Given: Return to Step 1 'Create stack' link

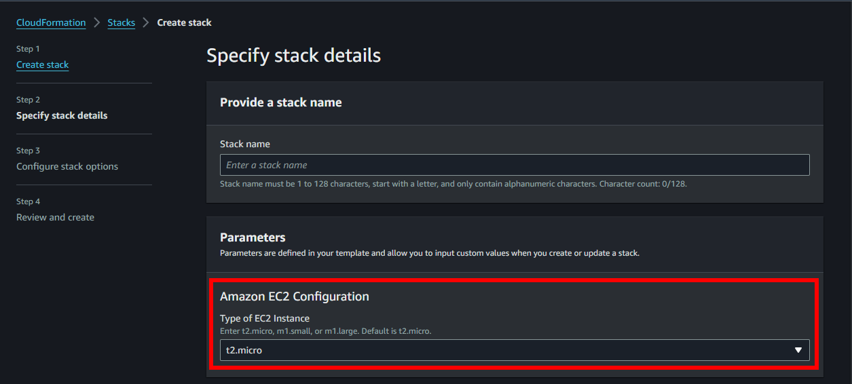Looking at the screenshot, I should coord(43,65).
